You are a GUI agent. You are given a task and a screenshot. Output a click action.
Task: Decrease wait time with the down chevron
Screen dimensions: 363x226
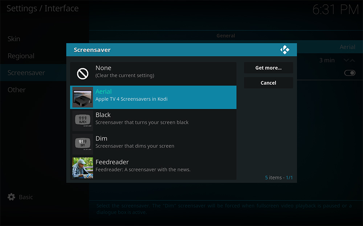[x=346, y=60]
